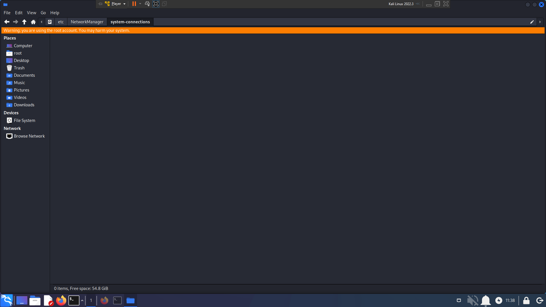Image resolution: width=546 pixels, height=307 pixels.
Task: Click the forward navigation arrow
Action: (x=16, y=22)
